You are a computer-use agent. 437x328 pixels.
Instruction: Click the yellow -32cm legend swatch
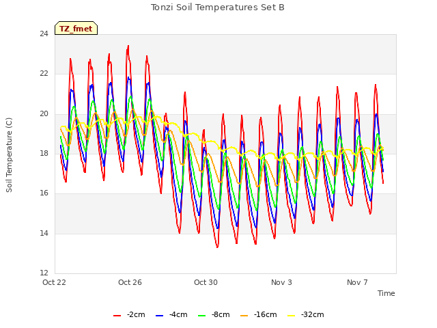[292, 316]
